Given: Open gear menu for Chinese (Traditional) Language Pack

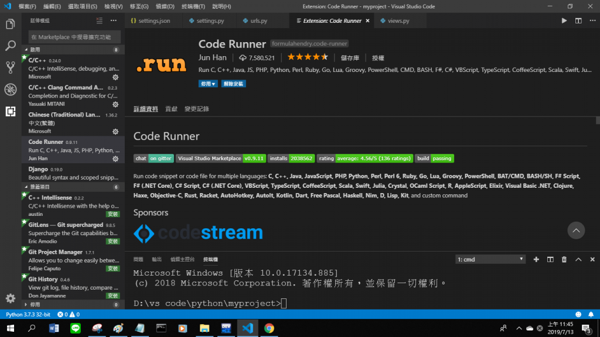Looking at the screenshot, I should [115, 132].
